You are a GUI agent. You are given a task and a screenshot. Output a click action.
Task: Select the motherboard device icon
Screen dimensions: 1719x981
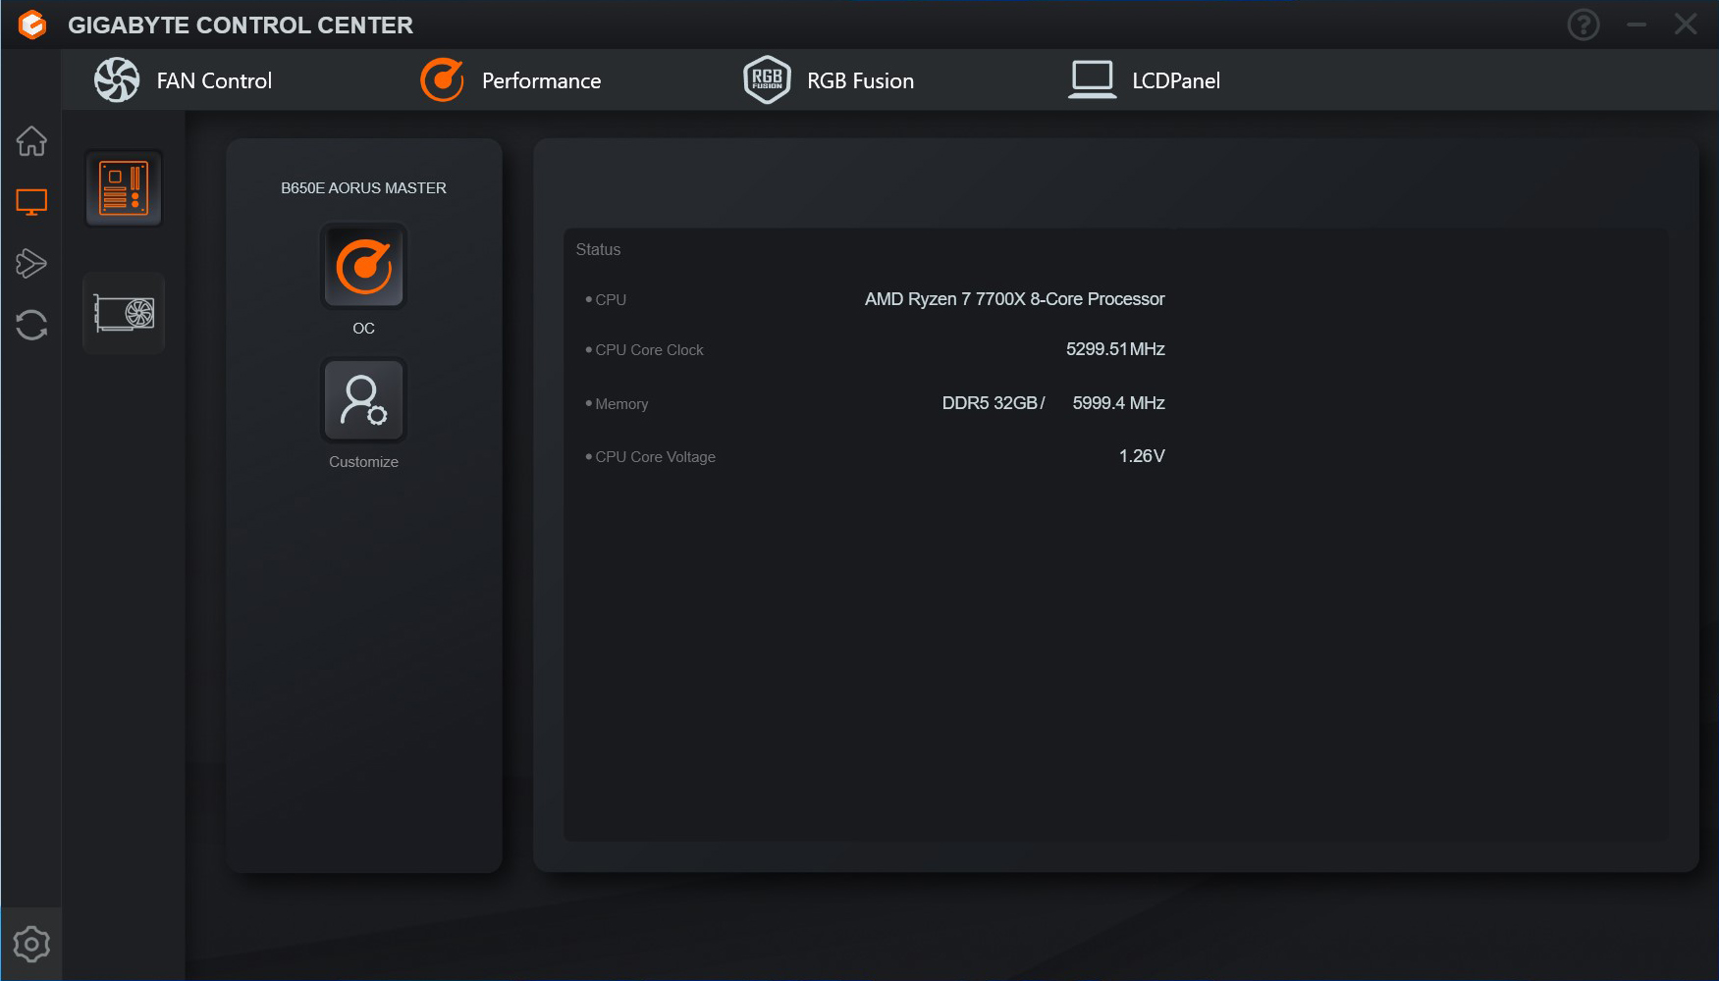click(x=124, y=187)
